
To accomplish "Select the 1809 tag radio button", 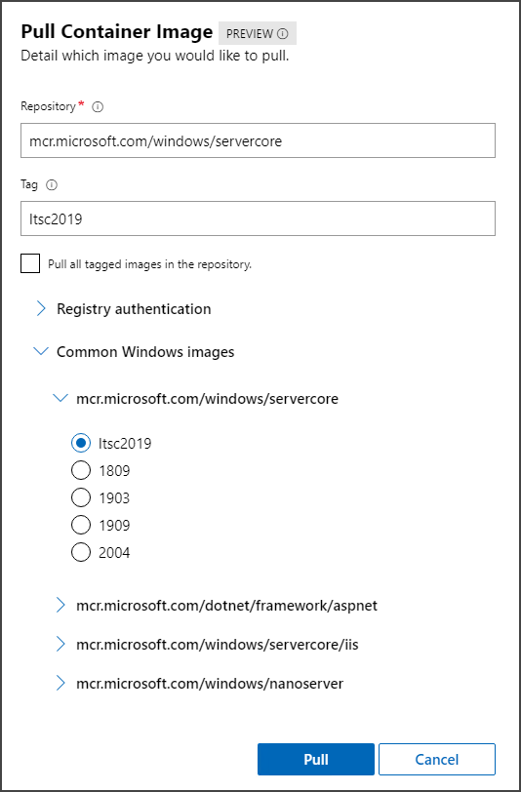I will [x=81, y=471].
